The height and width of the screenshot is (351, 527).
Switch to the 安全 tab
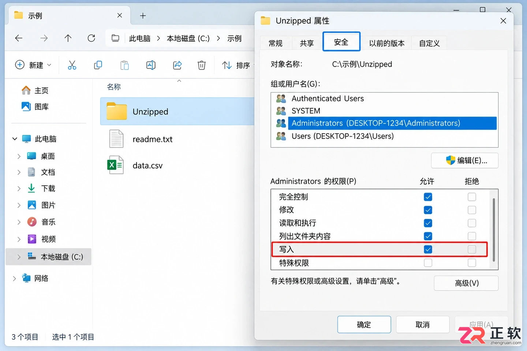(341, 42)
